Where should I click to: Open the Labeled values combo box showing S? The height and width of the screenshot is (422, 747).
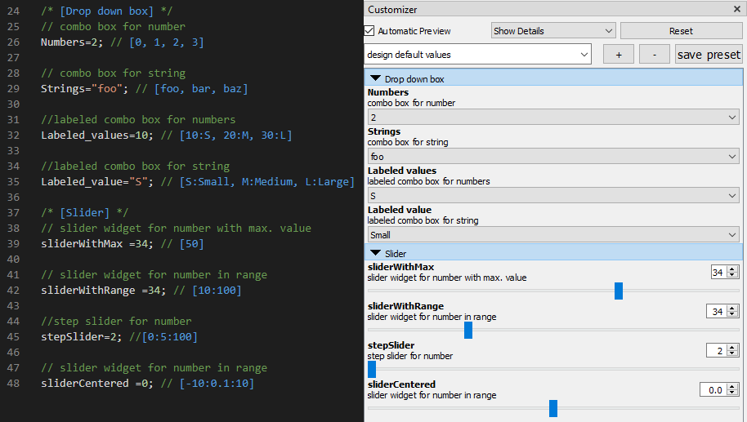pyautogui.click(x=553, y=196)
